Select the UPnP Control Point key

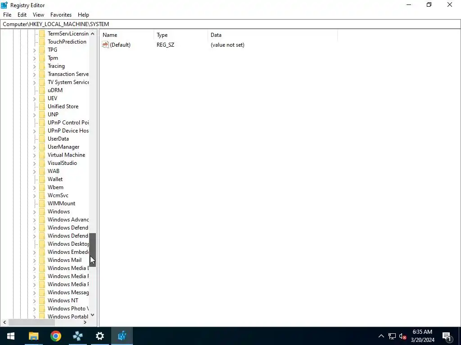coord(68,123)
